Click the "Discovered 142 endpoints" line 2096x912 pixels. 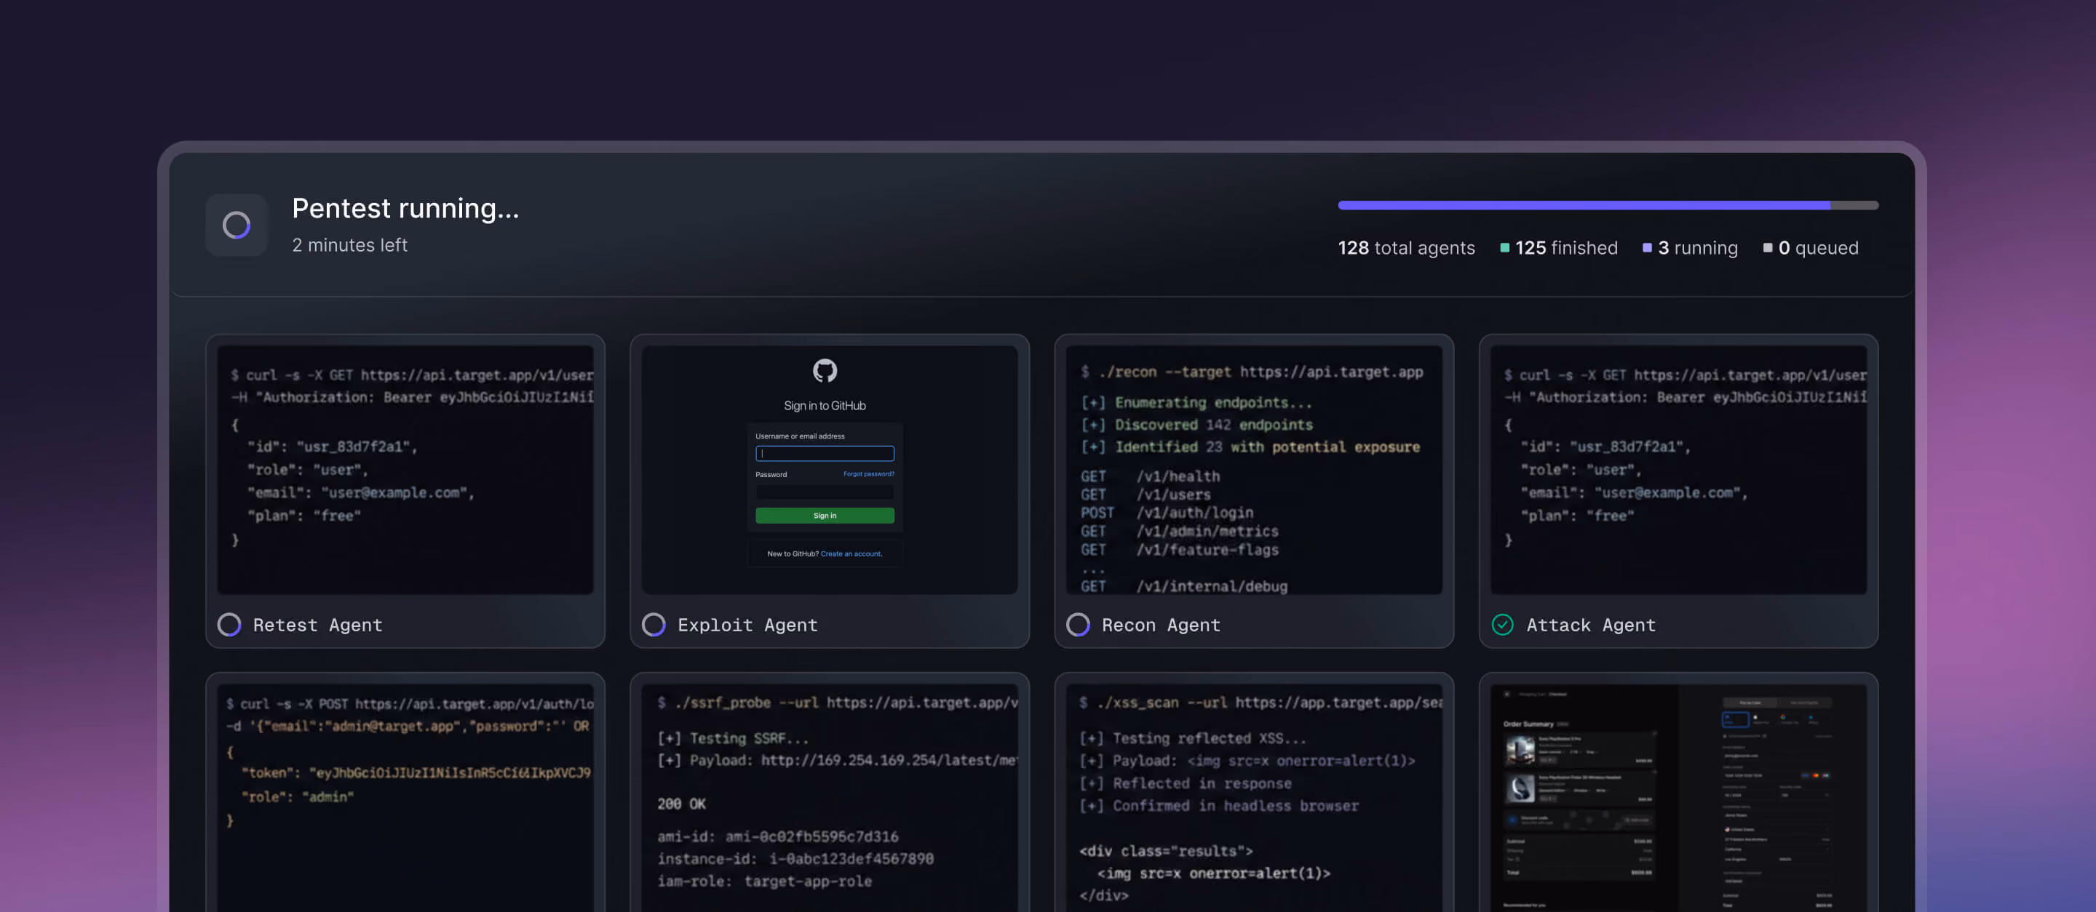pyautogui.click(x=1196, y=425)
